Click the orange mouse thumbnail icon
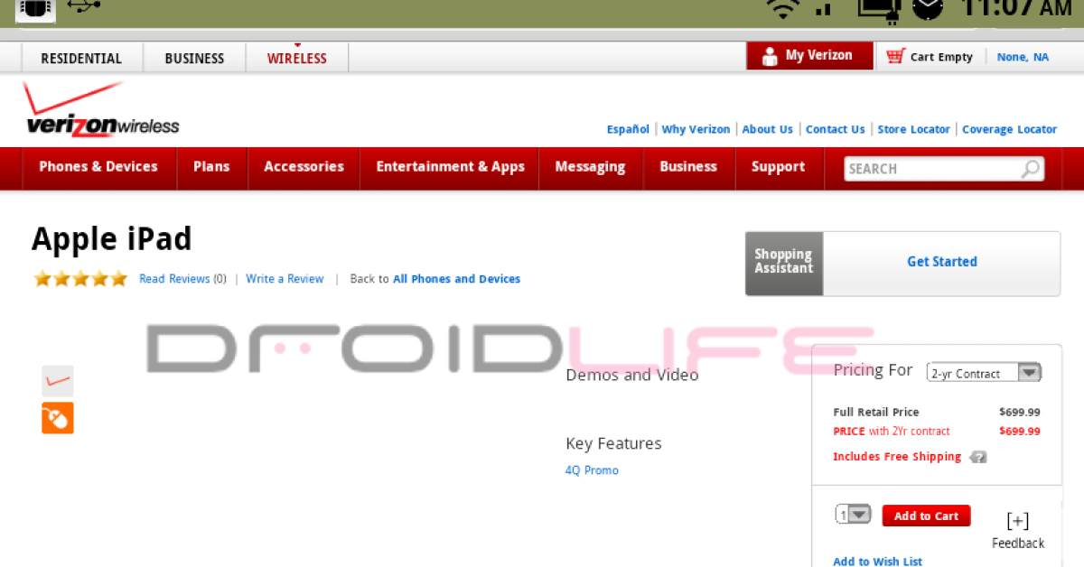This screenshot has width=1084, height=567. click(x=58, y=418)
